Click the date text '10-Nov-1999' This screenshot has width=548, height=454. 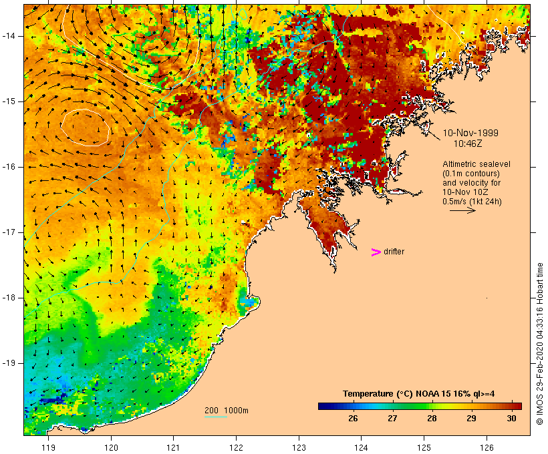click(x=470, y=133)
